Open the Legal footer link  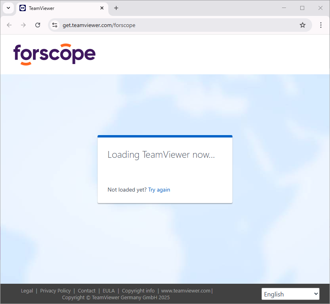pos(27,291)
